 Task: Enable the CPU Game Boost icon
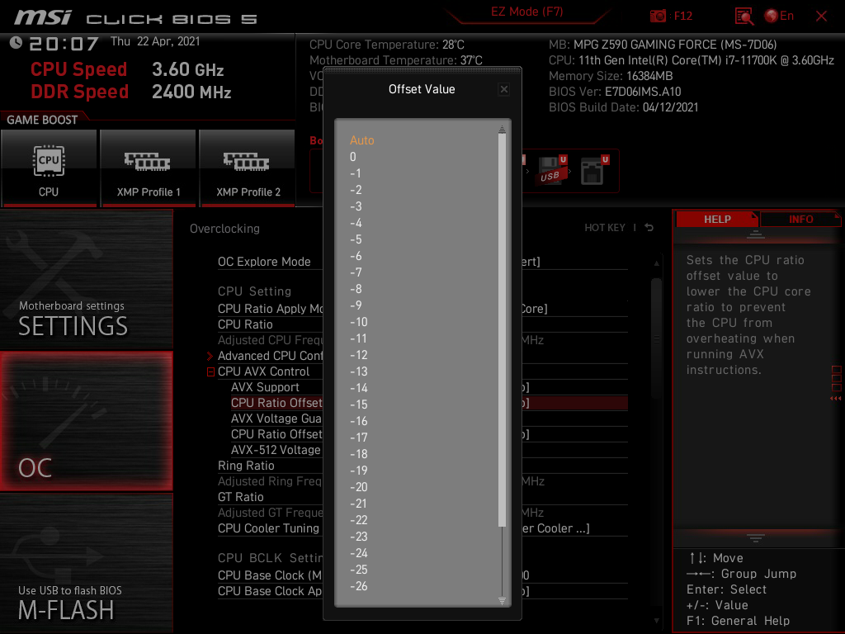49,168
